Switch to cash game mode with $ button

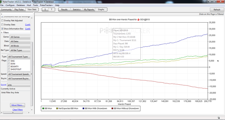tap(45, 10)
